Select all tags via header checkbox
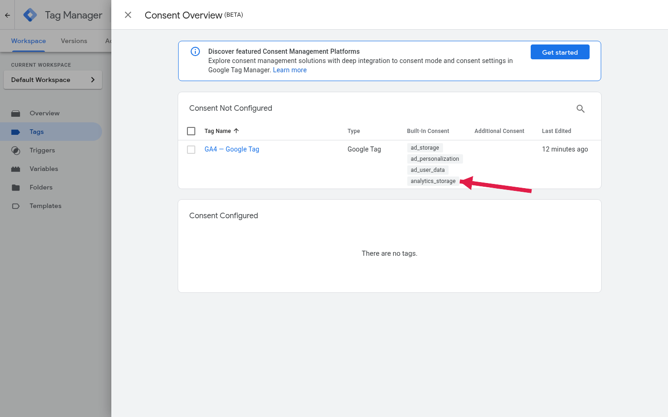The width and height of the screenshot is (668, 417). point(191,131)
